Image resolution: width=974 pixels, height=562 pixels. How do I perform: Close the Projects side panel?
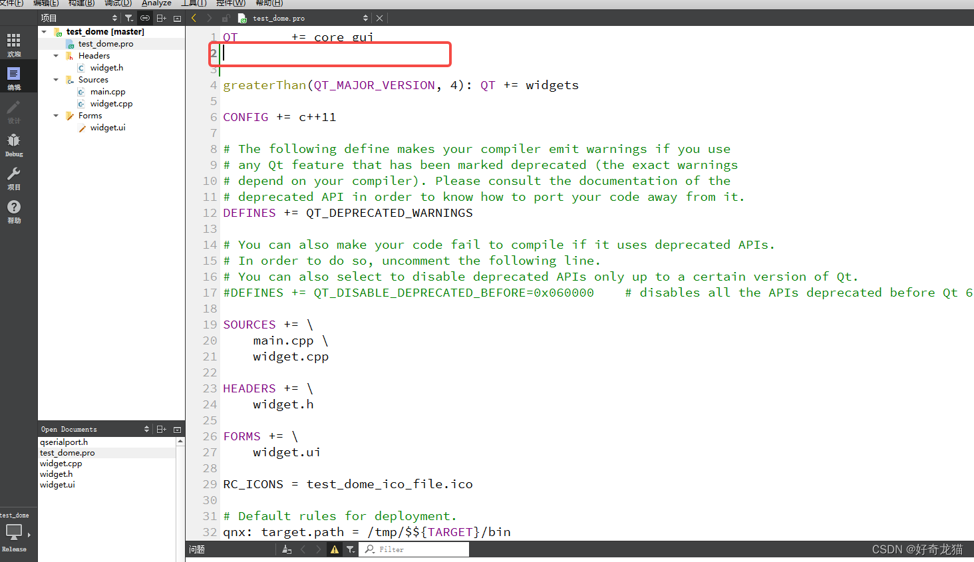[x=178, y=18]
